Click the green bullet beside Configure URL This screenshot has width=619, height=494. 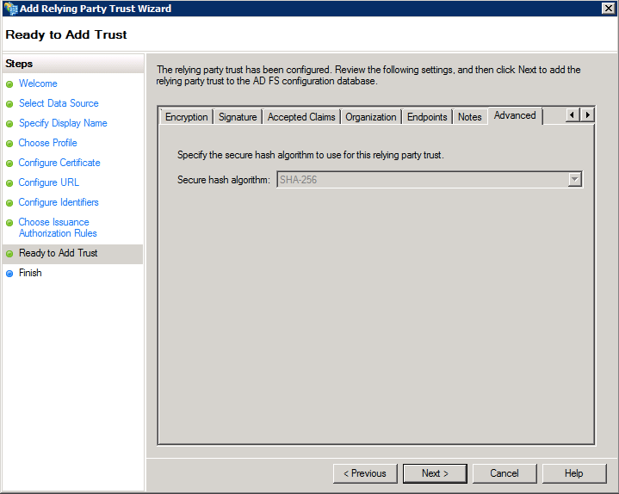click(x=9, y=183)
